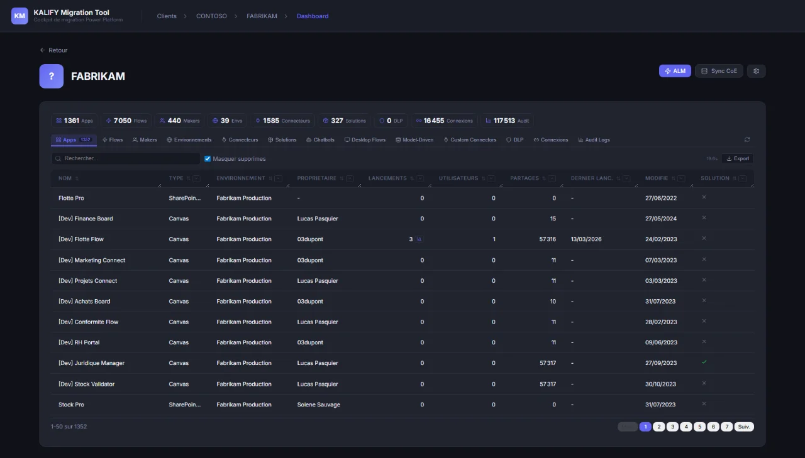Open filter dropdown on MODIFIE column

click(681, 178)
